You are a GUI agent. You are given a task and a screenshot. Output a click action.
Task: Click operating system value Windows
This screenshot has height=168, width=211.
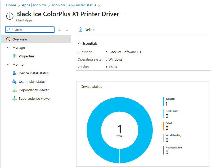115,60
